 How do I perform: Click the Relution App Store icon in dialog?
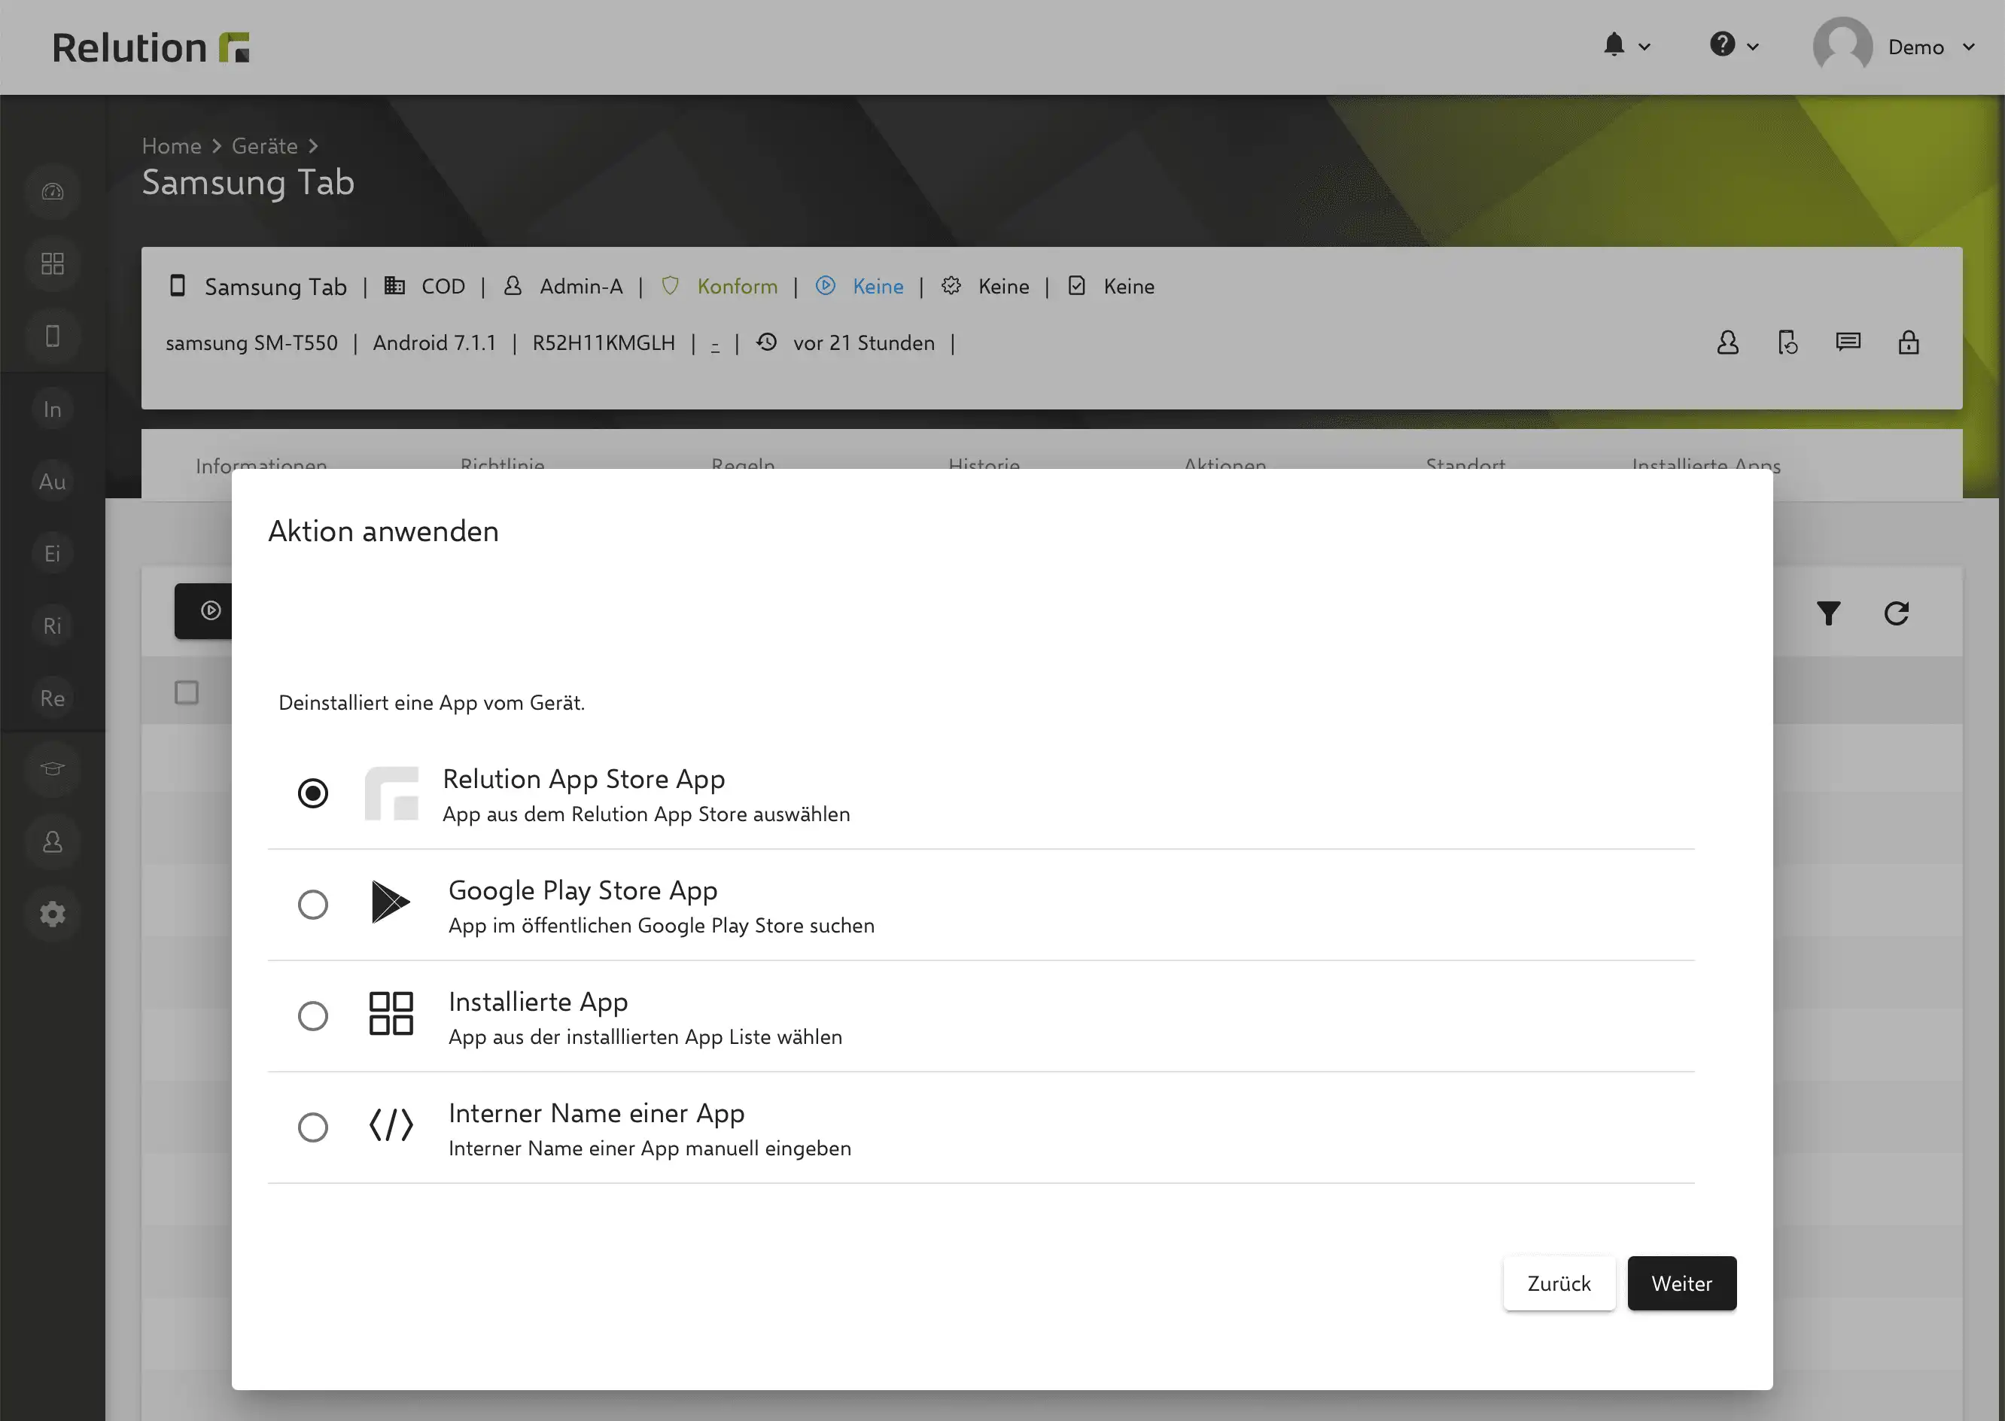coord(391,793)
